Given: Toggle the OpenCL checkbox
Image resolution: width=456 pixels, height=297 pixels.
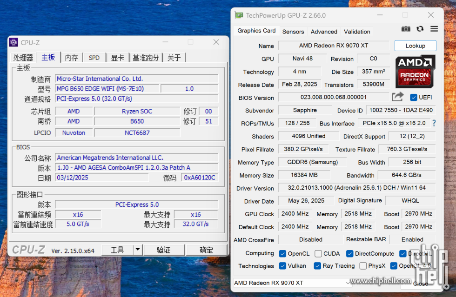Looking at the screenshot, I should (282, 254).
